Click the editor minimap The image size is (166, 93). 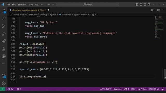click(x=159, y=27)
